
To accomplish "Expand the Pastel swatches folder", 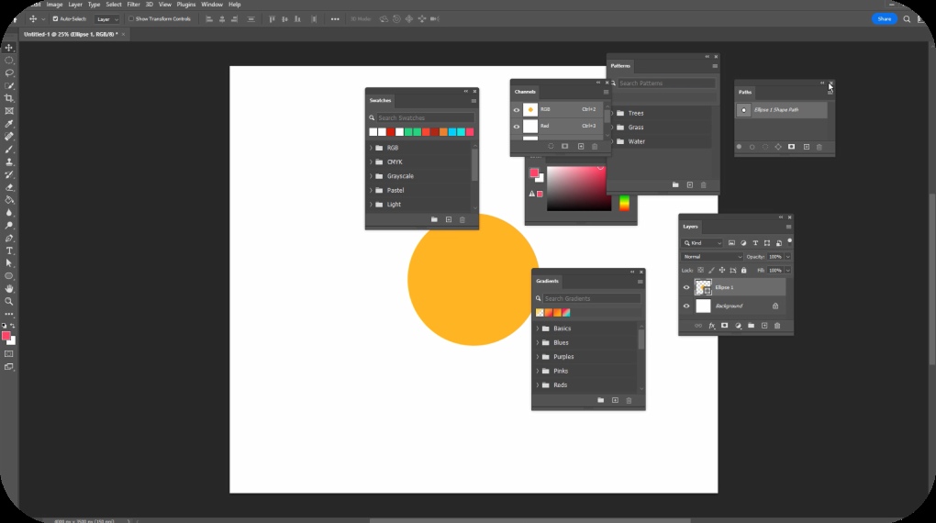I will pyautogui.click(x=371, y=190).
